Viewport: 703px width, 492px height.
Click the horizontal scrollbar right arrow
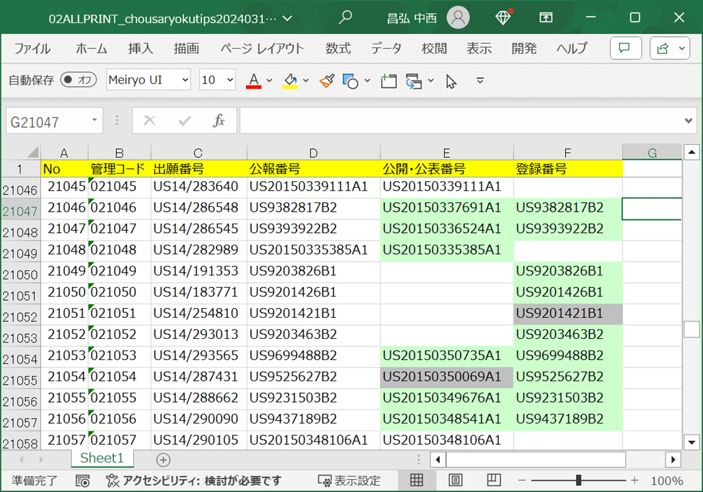672,460
